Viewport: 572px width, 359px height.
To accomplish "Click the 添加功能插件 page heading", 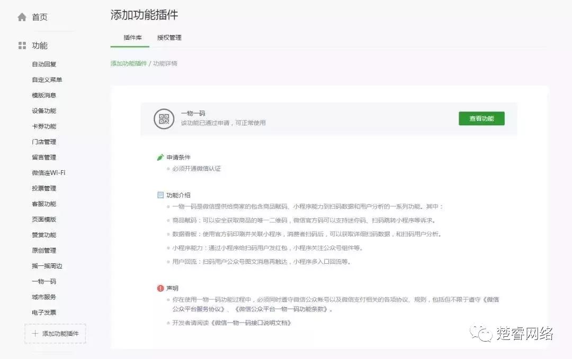I will click(x=144, y=15).
